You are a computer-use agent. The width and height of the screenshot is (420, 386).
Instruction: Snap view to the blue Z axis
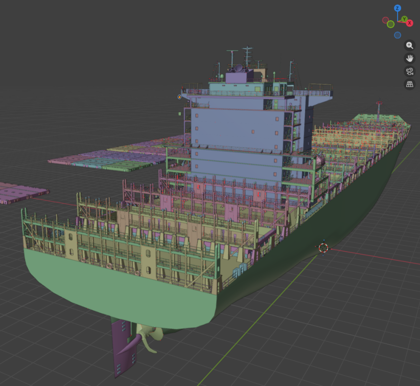398,9
